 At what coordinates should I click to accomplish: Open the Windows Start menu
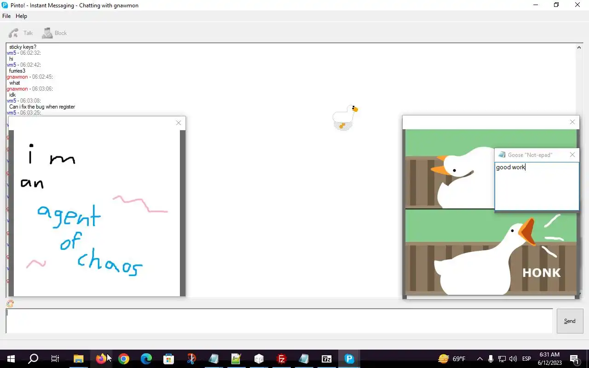[11, 359]
